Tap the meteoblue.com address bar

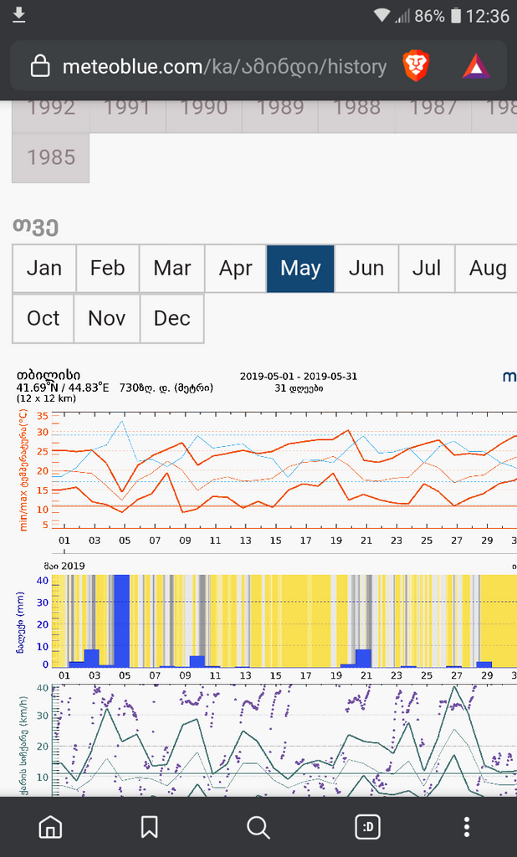[224, 67]
